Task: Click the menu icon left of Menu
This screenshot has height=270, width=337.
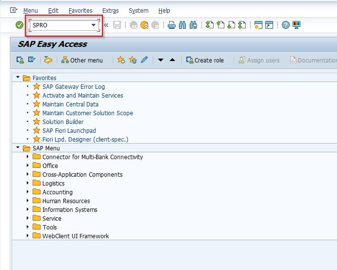Action: click(x=14, y=10)
